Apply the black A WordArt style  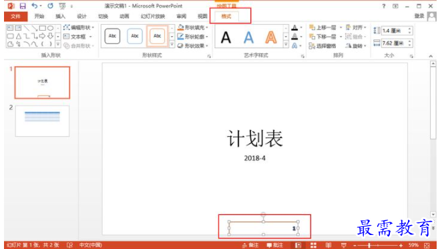pos(226,37)
